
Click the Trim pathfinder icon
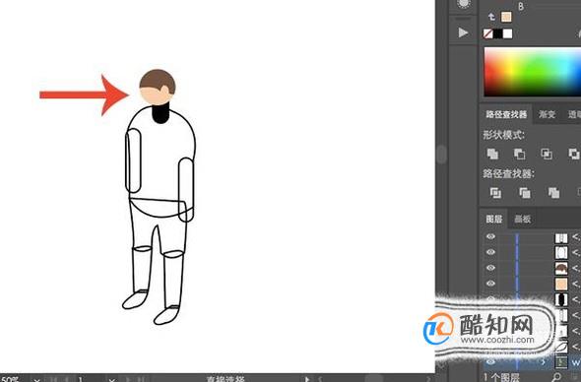click(x=525, y=193)
